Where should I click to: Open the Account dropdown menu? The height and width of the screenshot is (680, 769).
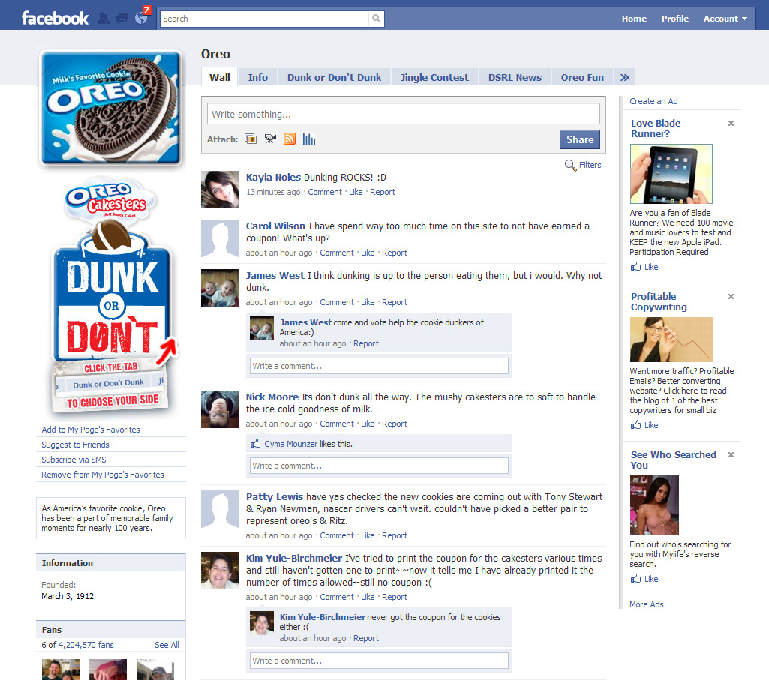click(x=725, y=19)
